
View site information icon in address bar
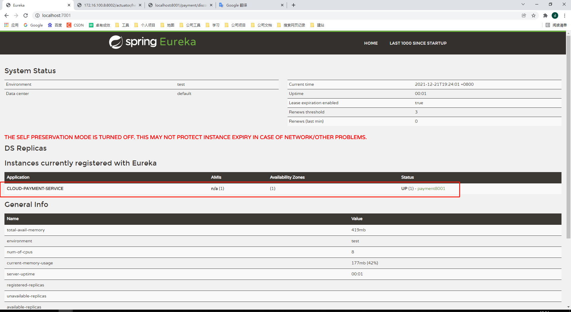(x=37, y=15)
